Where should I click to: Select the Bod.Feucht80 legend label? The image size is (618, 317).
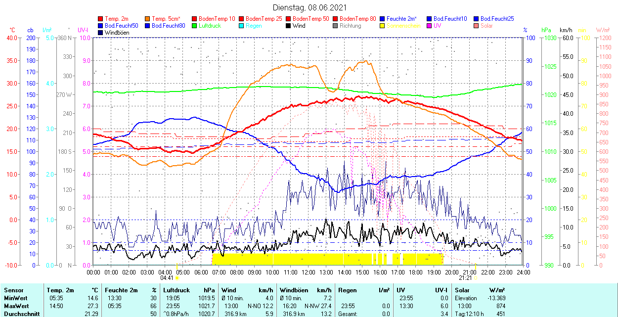click(x=168, y=26)
